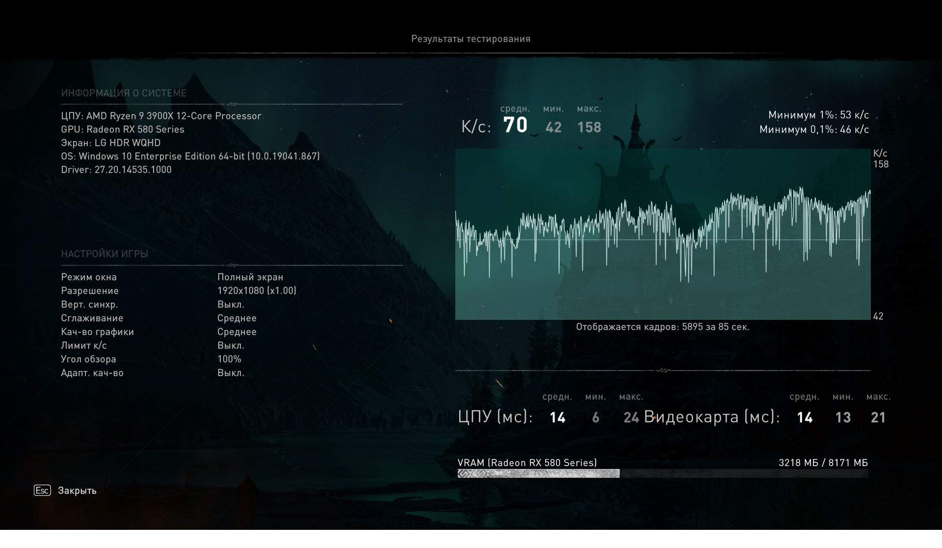
Task: Click the Видеокарта (мс) label
Action: point(711,417)
